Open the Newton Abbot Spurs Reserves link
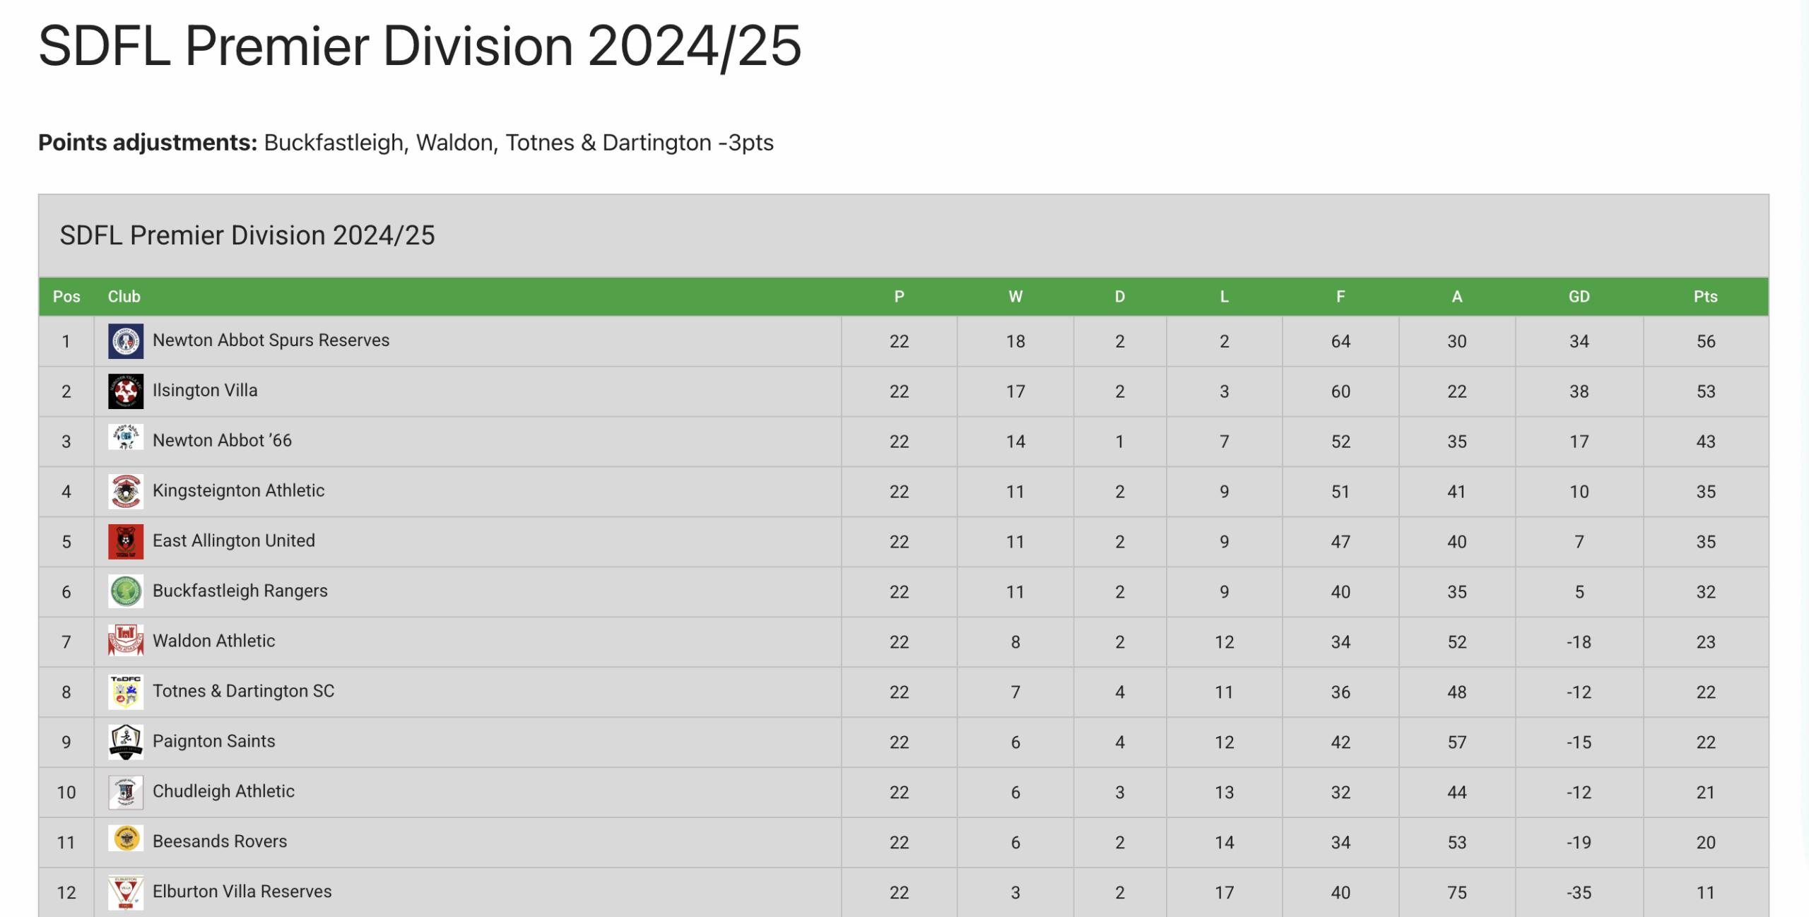The height and width of the screenshot is (917, 1809). coord(271,341)
